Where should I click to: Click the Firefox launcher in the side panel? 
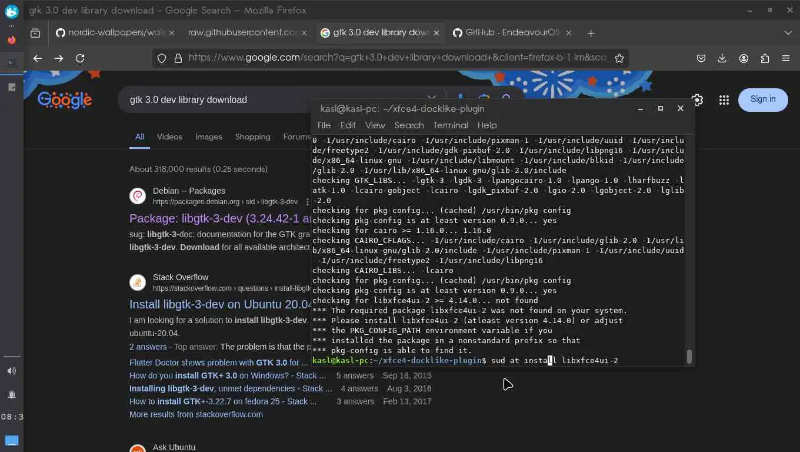click(x=11, y=41)
